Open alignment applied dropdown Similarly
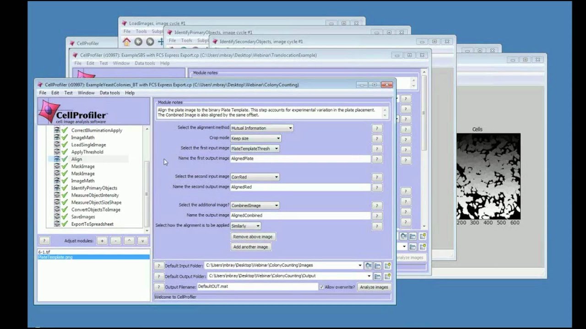 coord(245,226)
